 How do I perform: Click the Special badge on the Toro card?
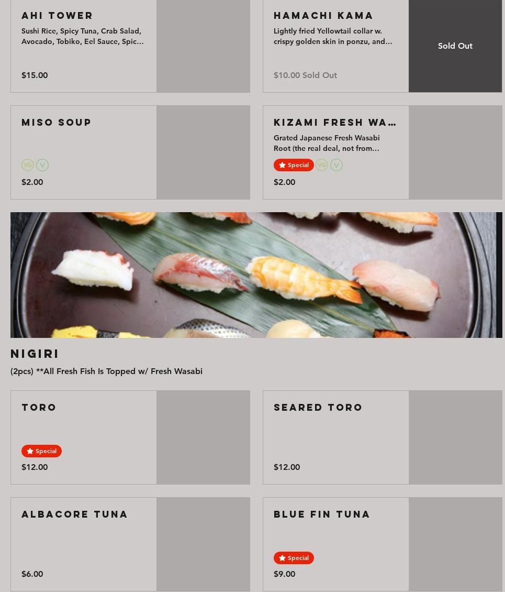tap(41, 451)
